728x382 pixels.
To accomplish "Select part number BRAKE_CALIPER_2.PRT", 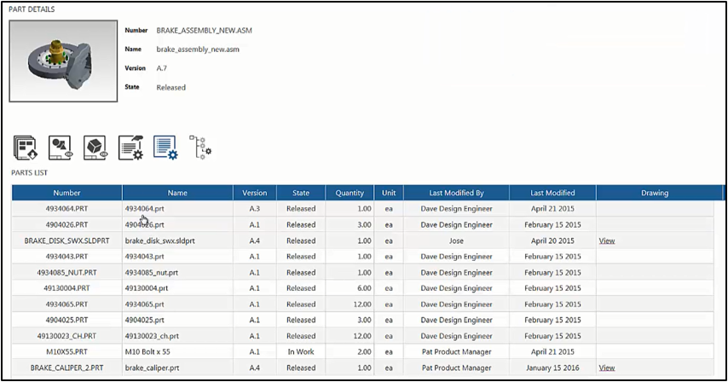I will pos(66,368).
